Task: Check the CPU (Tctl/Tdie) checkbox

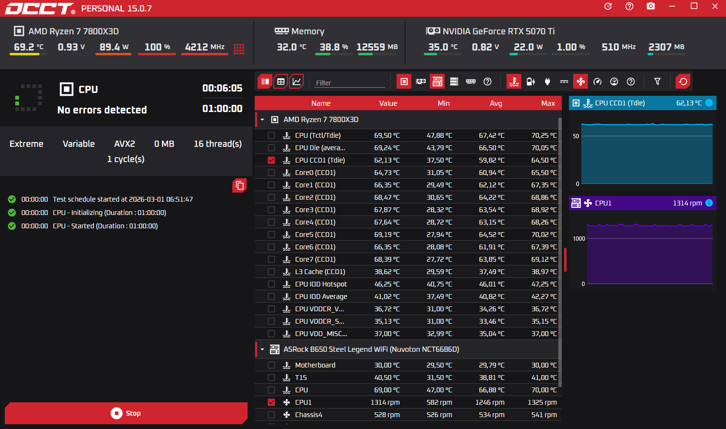Action: point(271,135)
